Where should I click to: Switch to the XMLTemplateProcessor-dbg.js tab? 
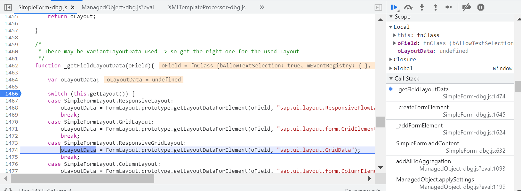[207, 7]
